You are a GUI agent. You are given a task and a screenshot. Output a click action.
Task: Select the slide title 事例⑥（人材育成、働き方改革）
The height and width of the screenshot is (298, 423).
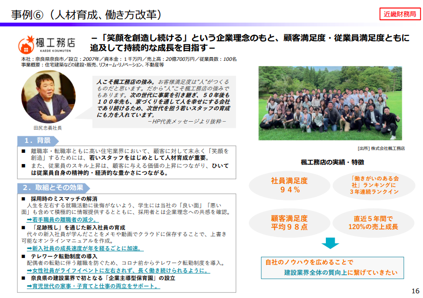tap(86, 15)
